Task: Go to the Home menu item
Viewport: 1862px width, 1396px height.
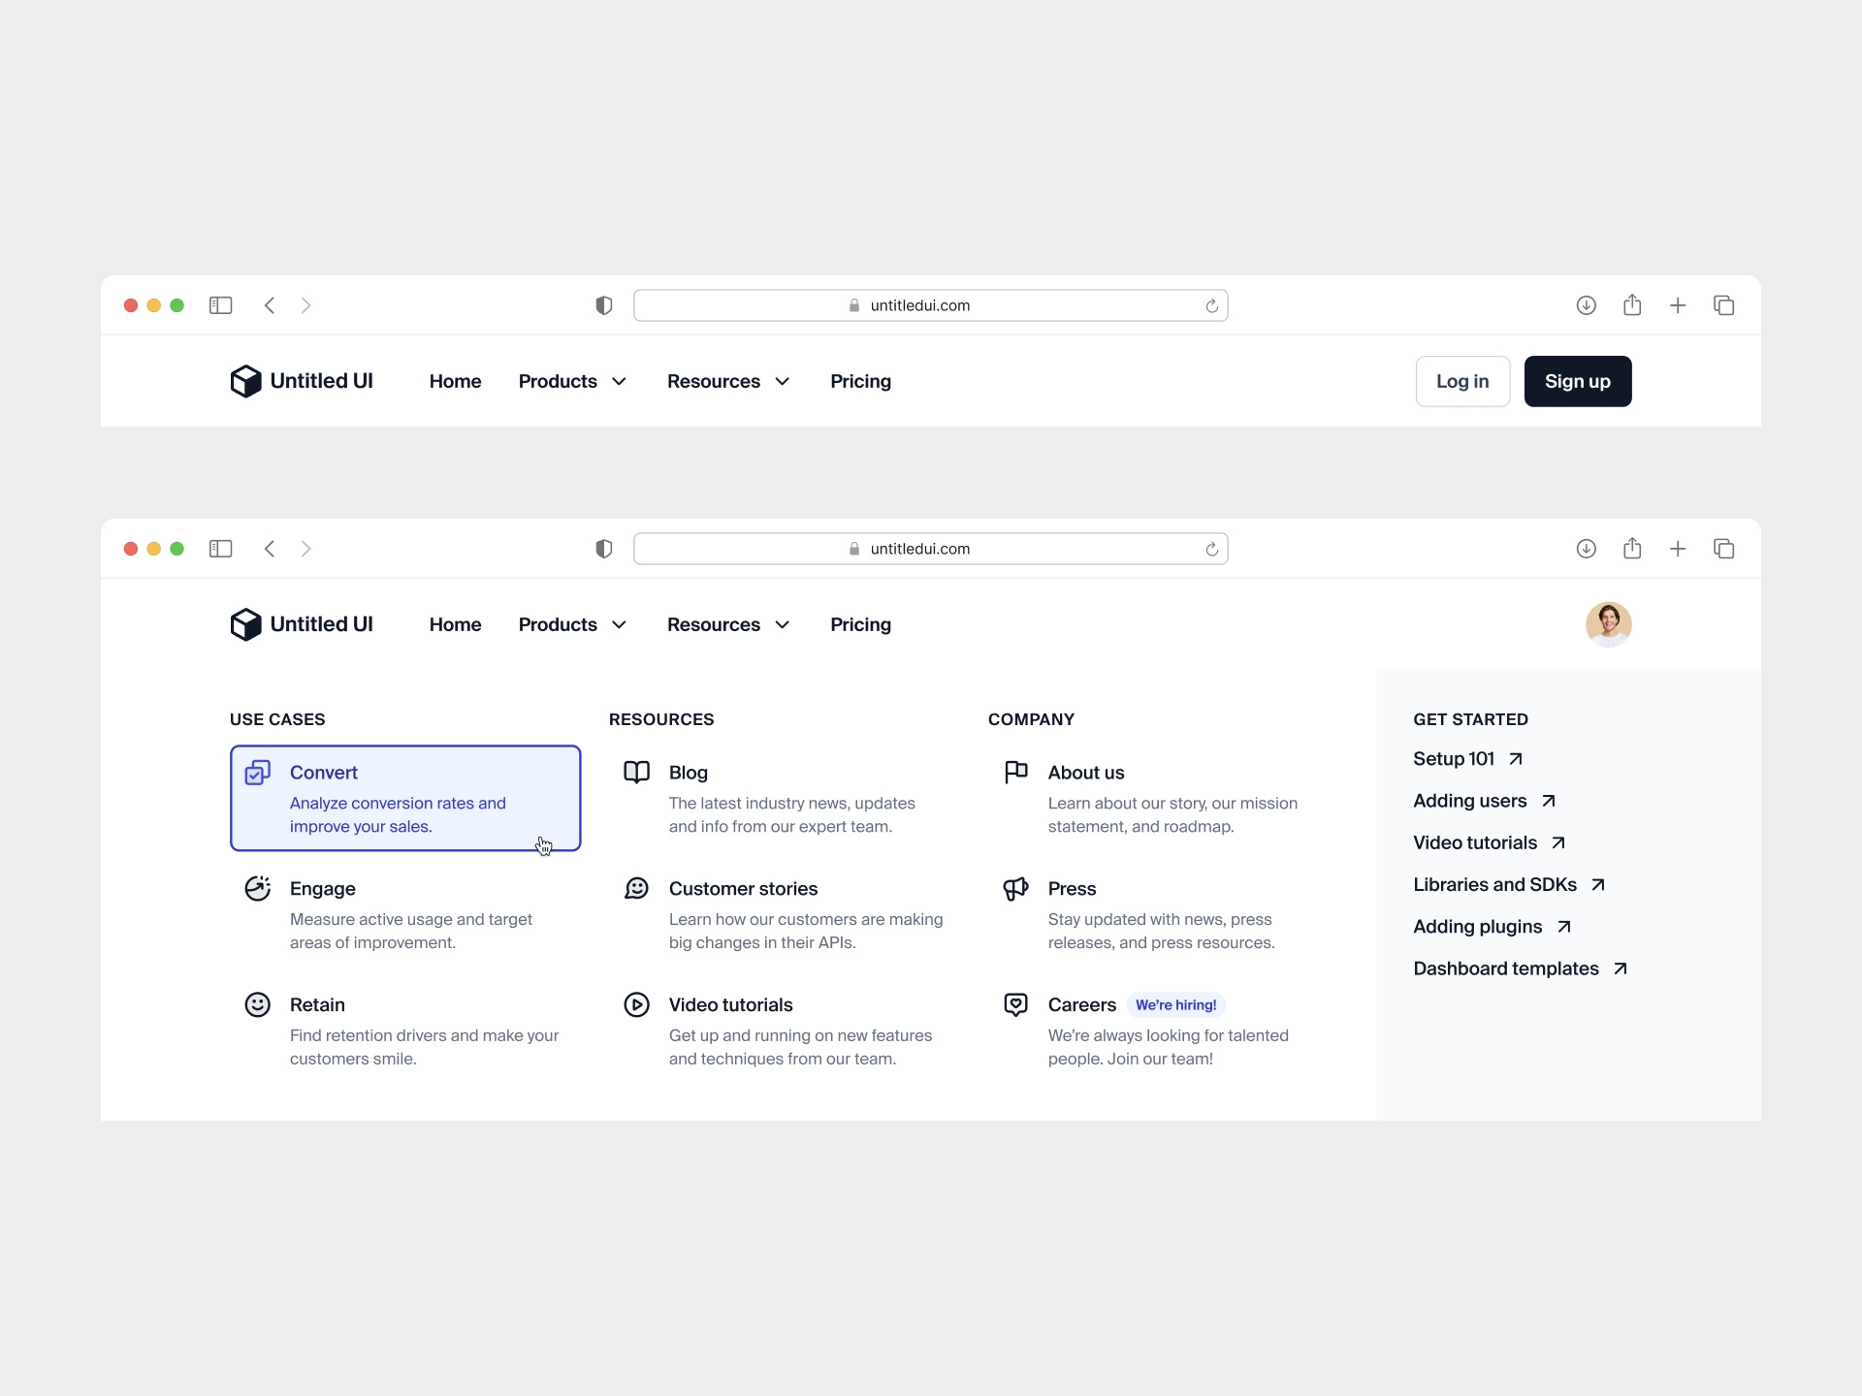Action: pos(455,381)
